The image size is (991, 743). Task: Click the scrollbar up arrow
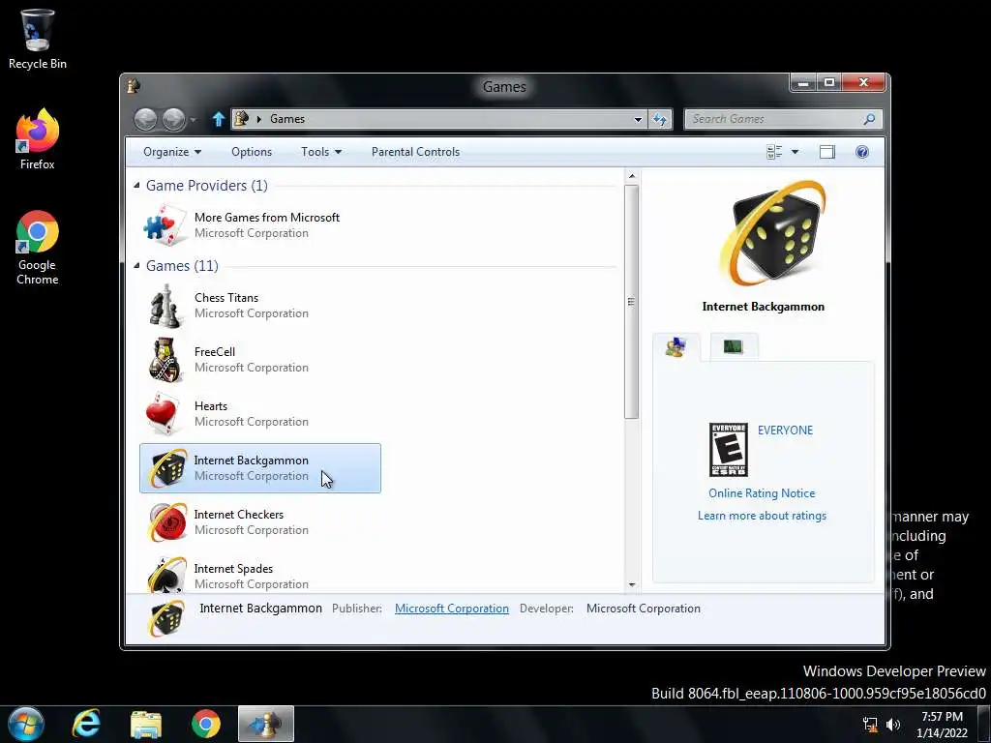pos(631,176)
